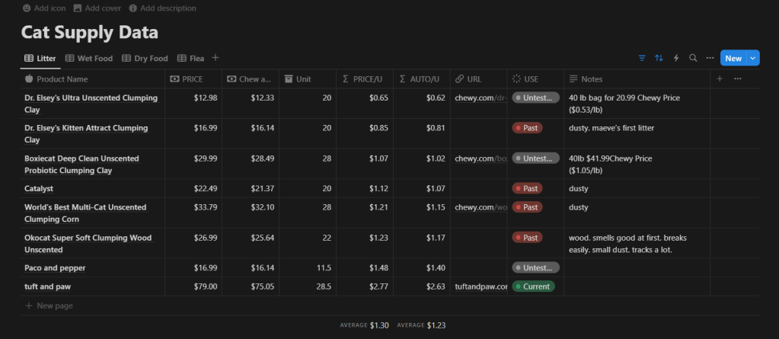Open the filter icon in the toolbar
The height and width of the screenshot is (339, 779).
641,58
